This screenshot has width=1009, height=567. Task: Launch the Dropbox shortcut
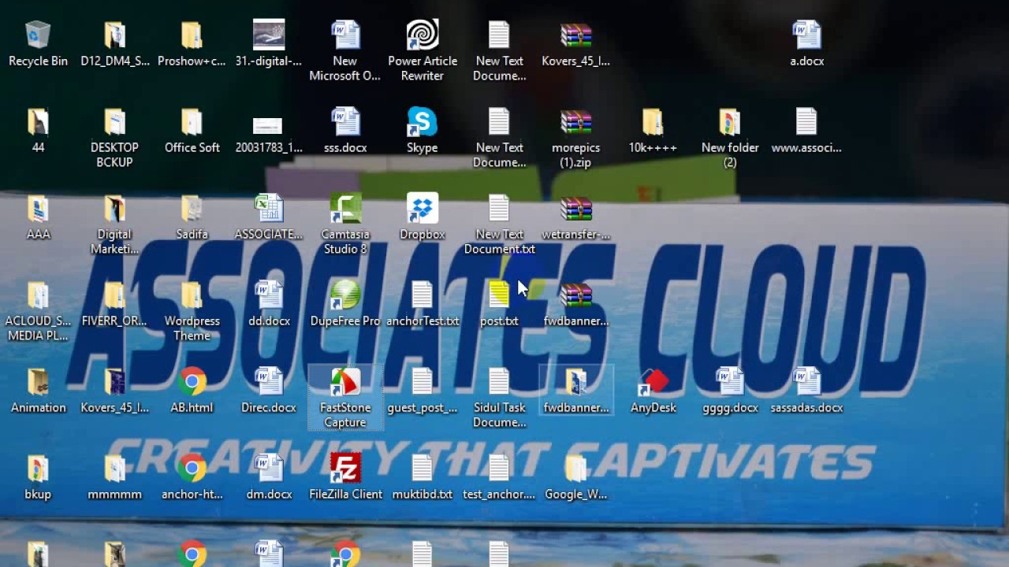[x=423, y=217]
